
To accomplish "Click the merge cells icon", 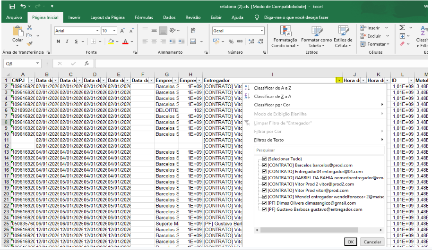I will [193, 42].
